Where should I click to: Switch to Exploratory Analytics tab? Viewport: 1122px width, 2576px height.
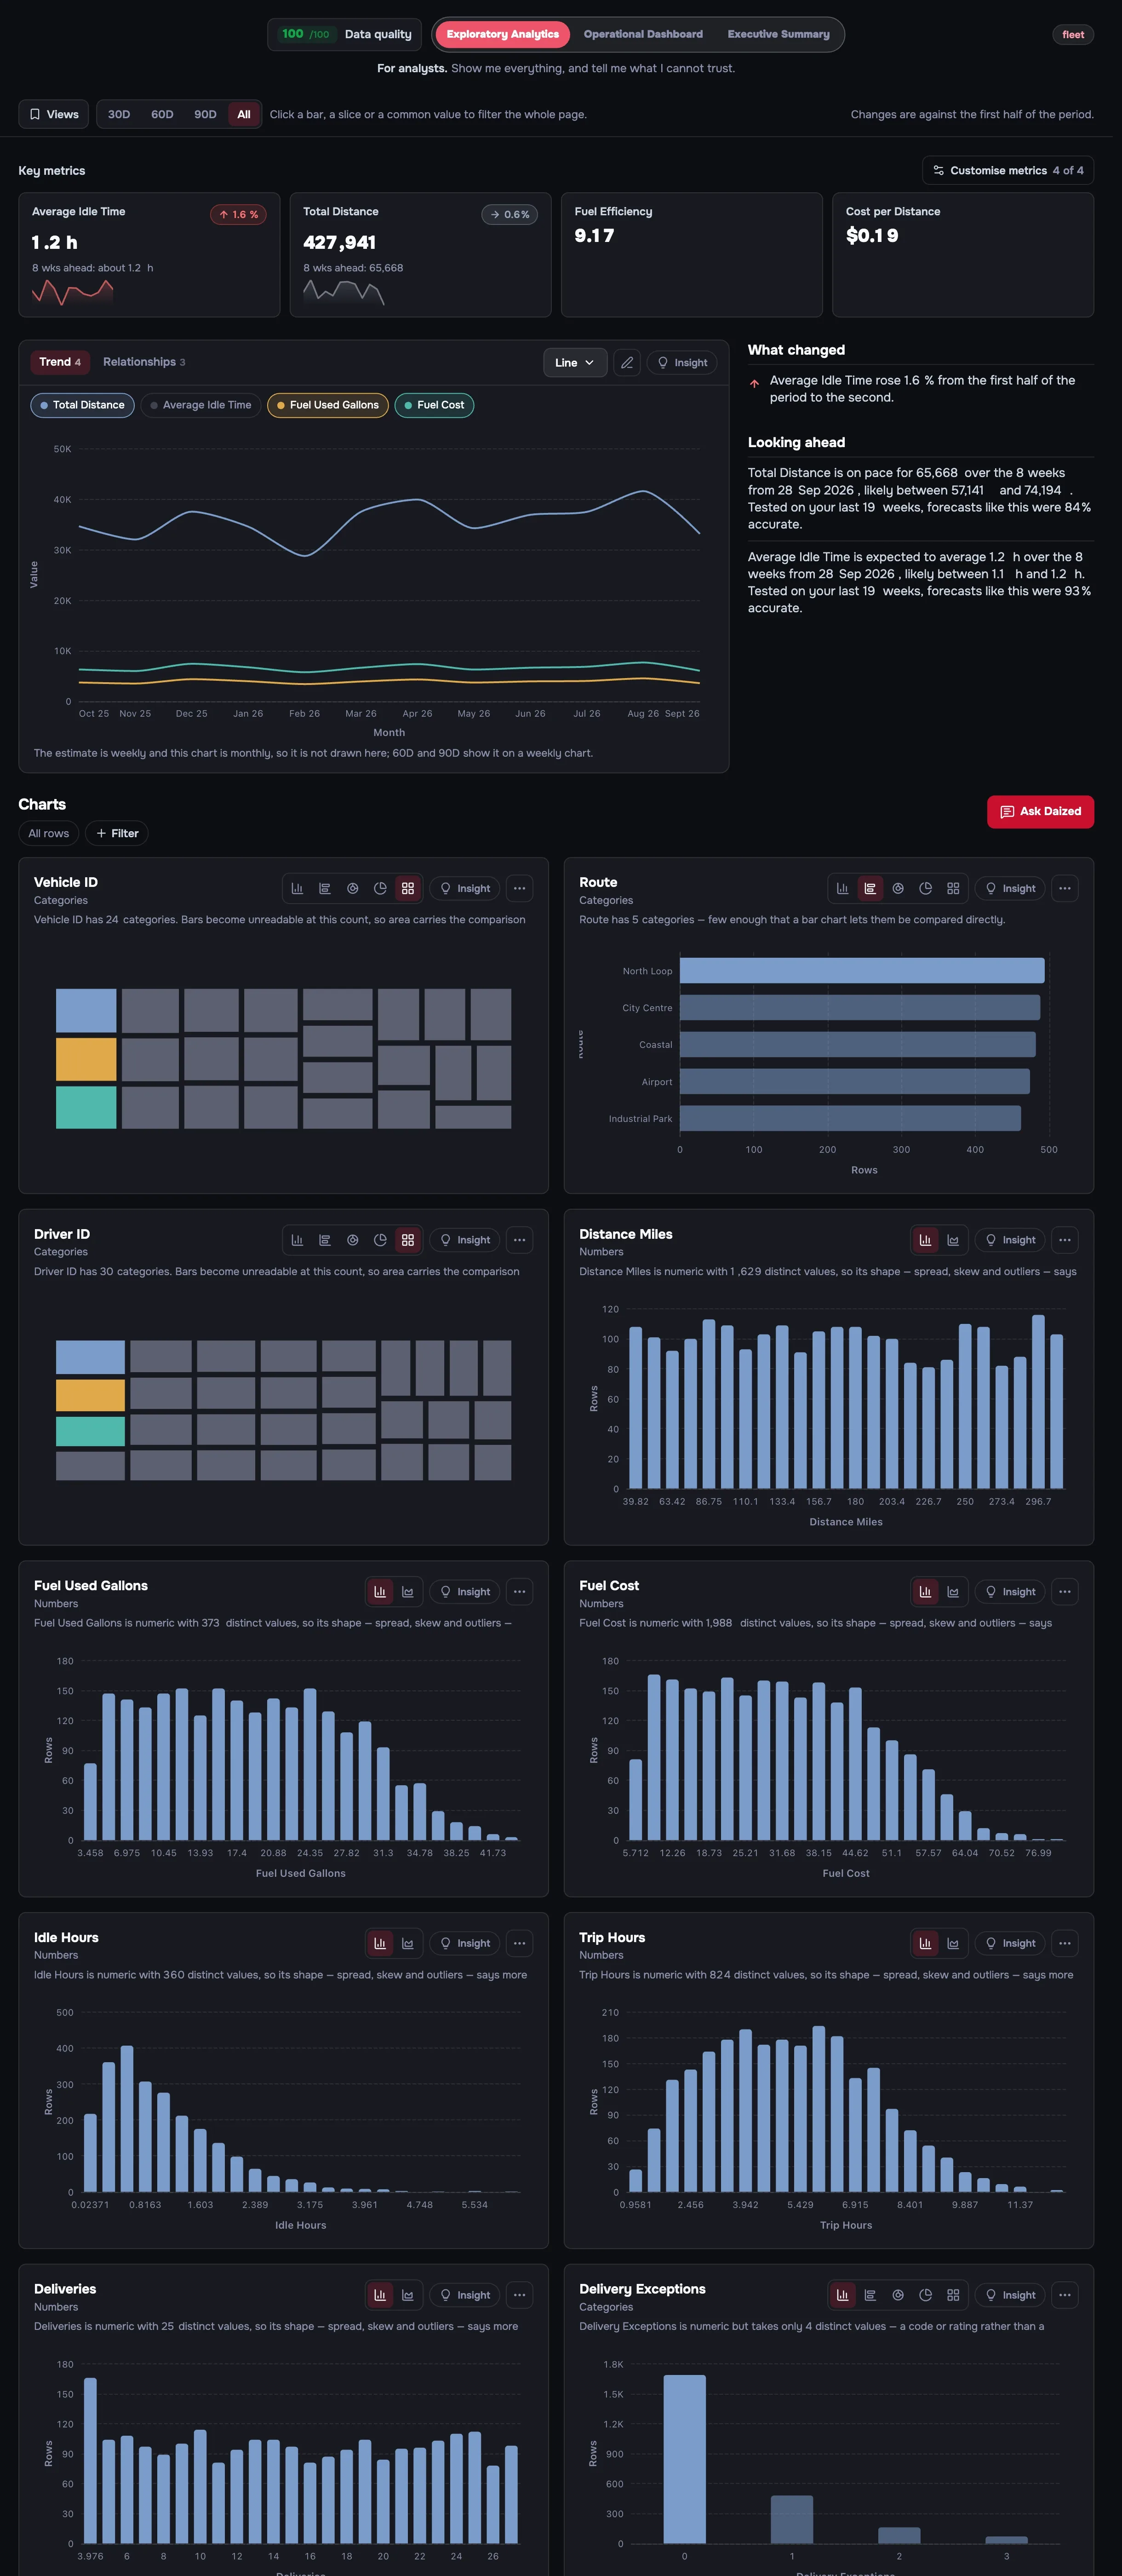[x=503, y=34]
